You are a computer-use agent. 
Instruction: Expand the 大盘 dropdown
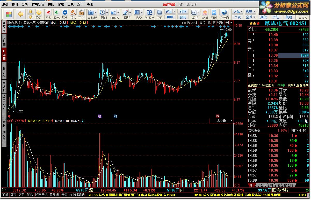242,11
